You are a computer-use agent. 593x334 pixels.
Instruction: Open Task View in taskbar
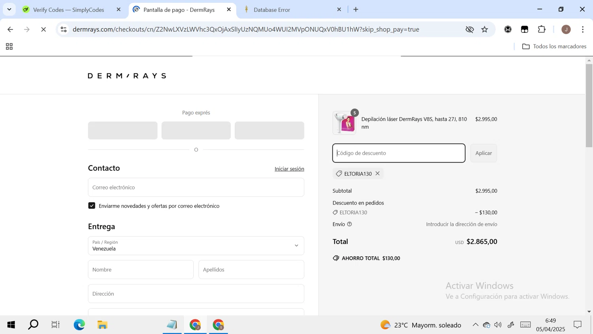[x=55, y=325]
